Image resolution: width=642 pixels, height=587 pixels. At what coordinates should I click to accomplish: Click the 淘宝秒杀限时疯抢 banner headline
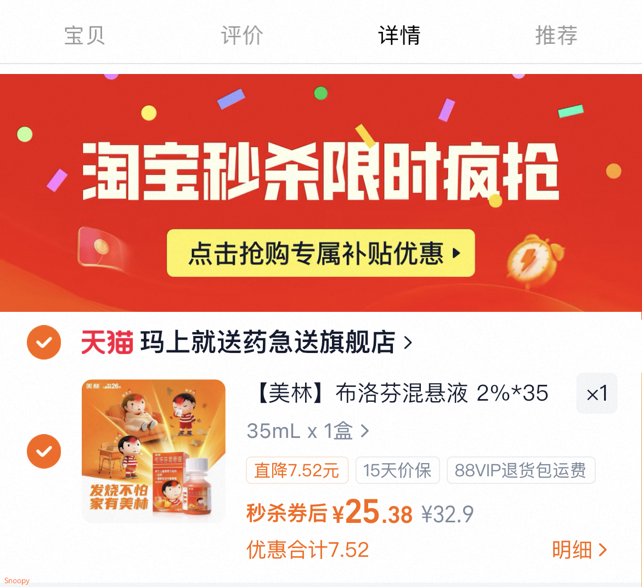point(321,171)
